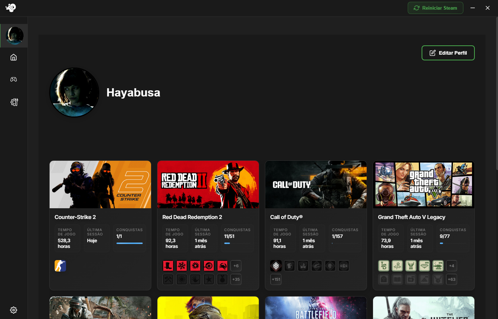Select the game library controller icon
The height and width of the screenshot is (319, 498).
[x=14, y=79]
